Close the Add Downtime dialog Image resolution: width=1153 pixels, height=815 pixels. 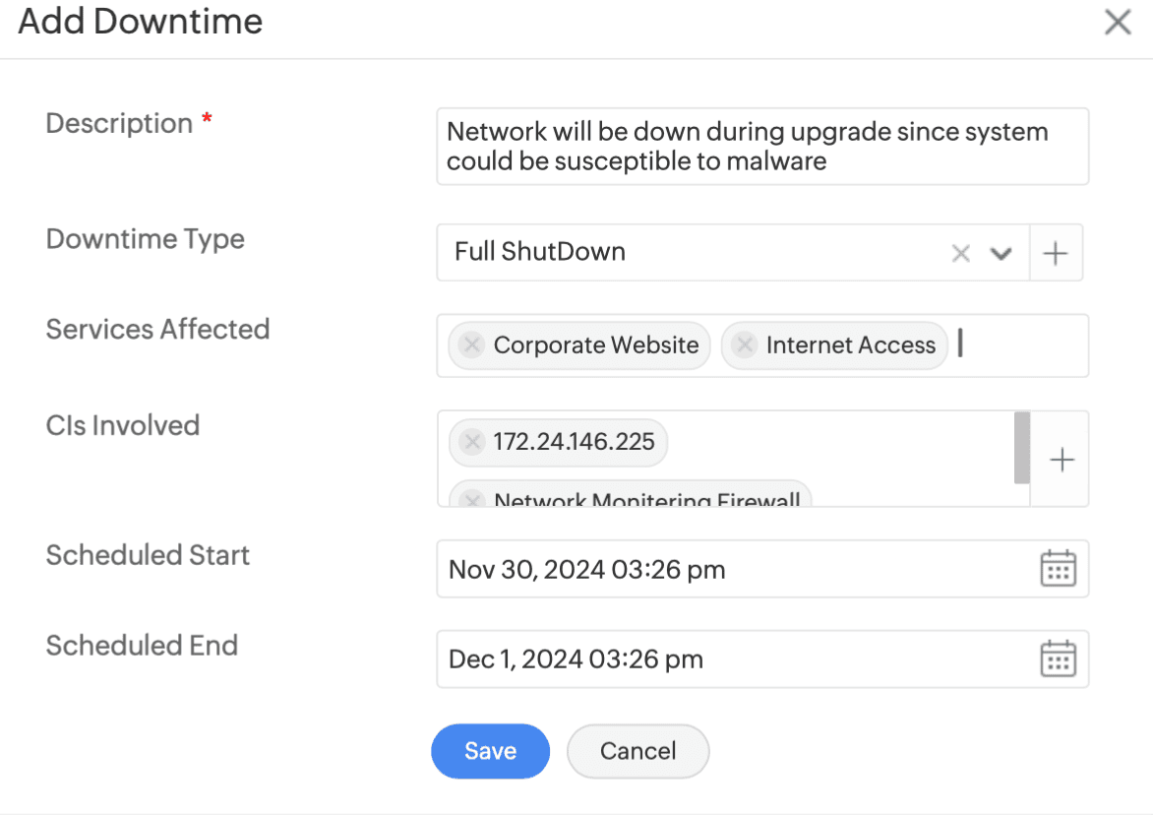[x=1118, y=23]
